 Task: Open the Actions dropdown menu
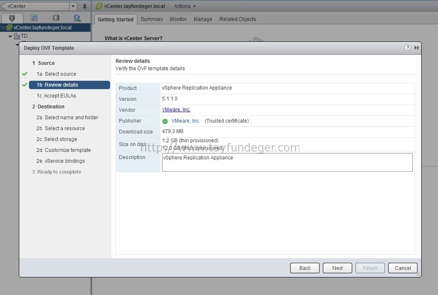point(185,6)
